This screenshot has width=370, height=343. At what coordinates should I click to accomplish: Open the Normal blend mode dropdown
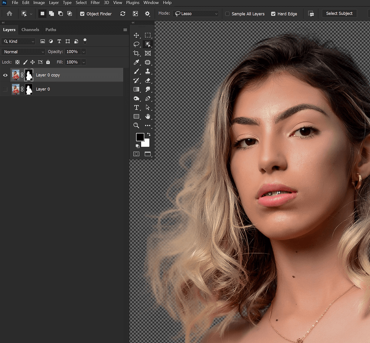(23, 52)
